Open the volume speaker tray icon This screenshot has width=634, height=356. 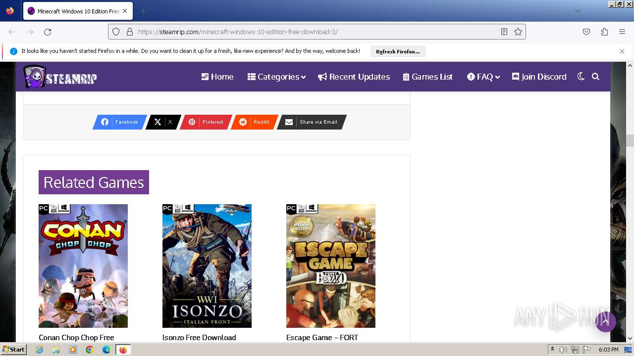click(x=563, y=350)
